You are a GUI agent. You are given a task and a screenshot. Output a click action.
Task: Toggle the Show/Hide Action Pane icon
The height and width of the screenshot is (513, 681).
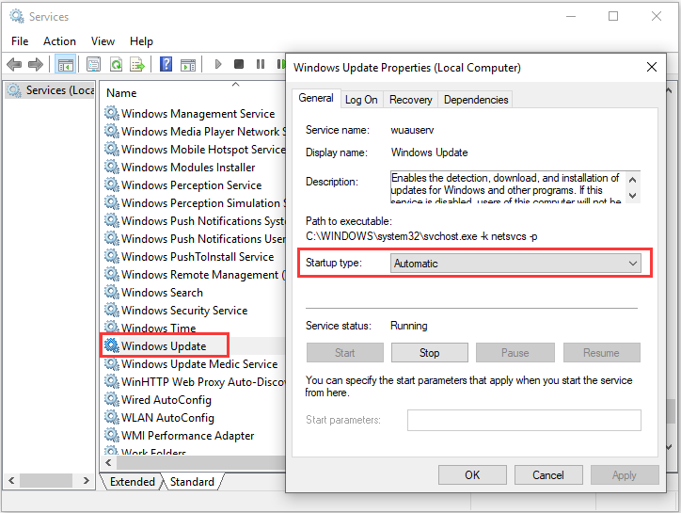click(x=188, y=65)
